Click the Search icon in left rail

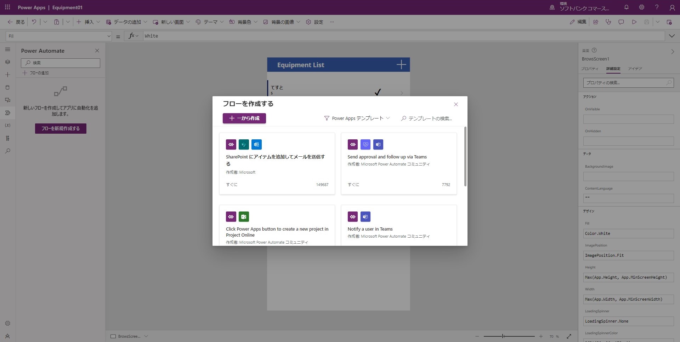[7, 151]
